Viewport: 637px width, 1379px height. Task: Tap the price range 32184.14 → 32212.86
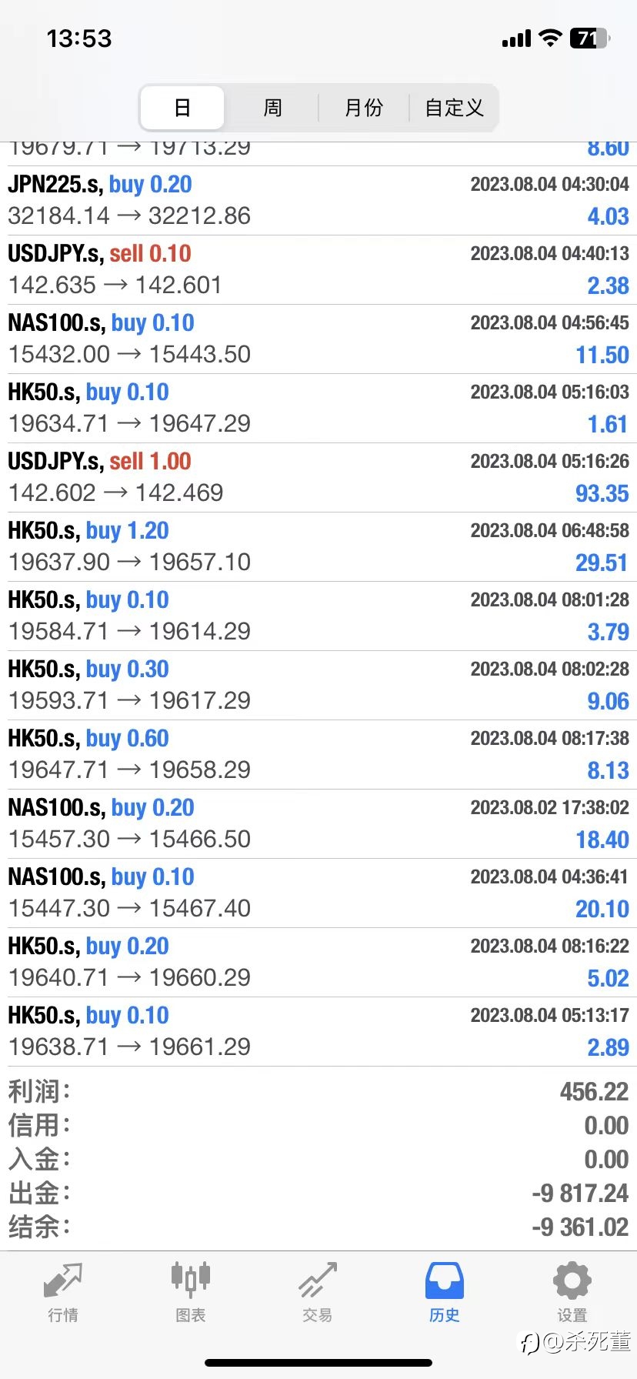point(129,215)
